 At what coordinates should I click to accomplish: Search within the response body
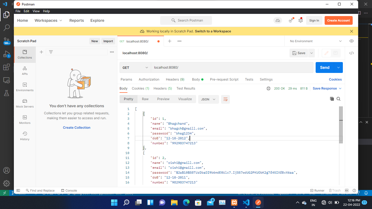(x=339, y=99)
